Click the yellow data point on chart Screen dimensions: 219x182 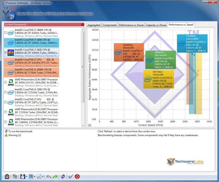[x=198, y=71]
